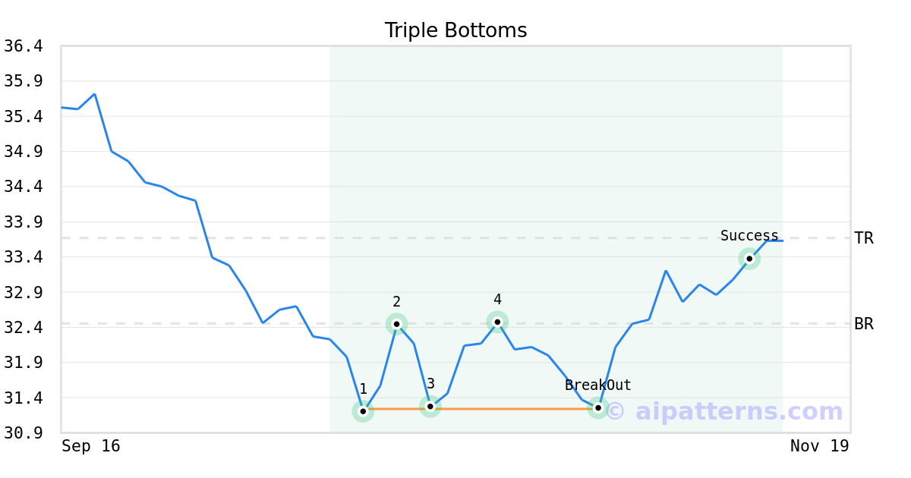Viewport: 911px width, 478px height.
Task: Select the Success point marker
Action: coord(749,259)
